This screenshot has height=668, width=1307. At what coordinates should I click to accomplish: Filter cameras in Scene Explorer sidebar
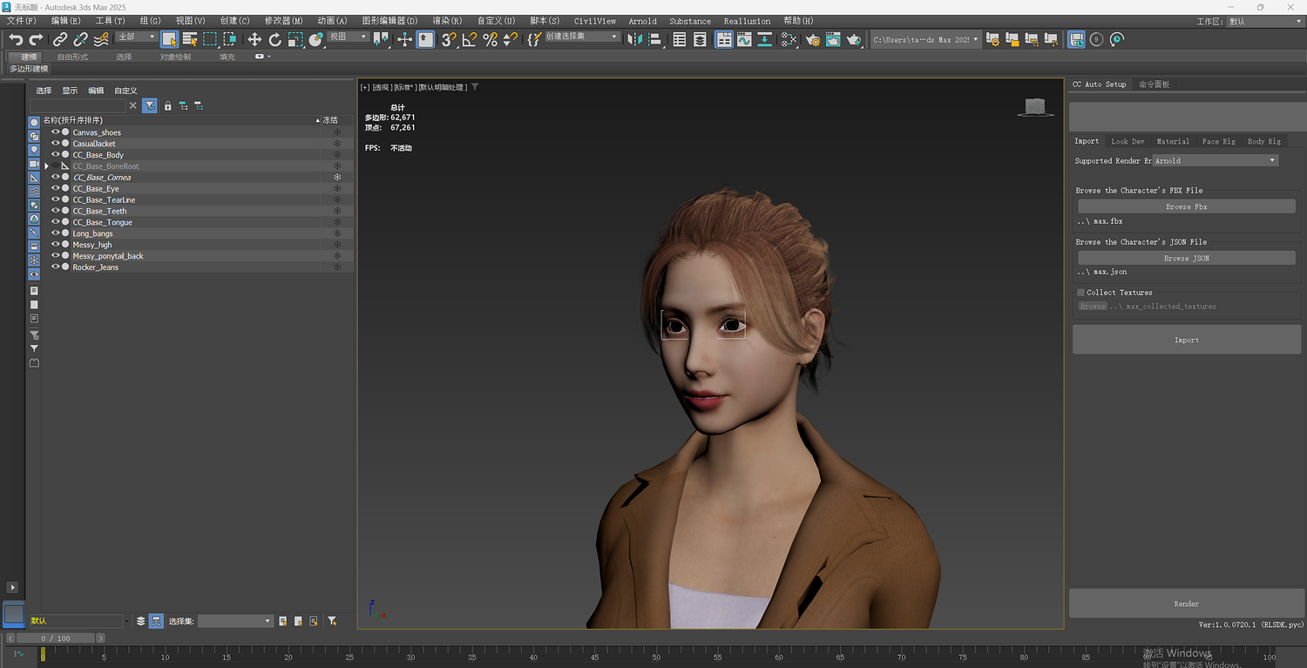coord(34,164)
